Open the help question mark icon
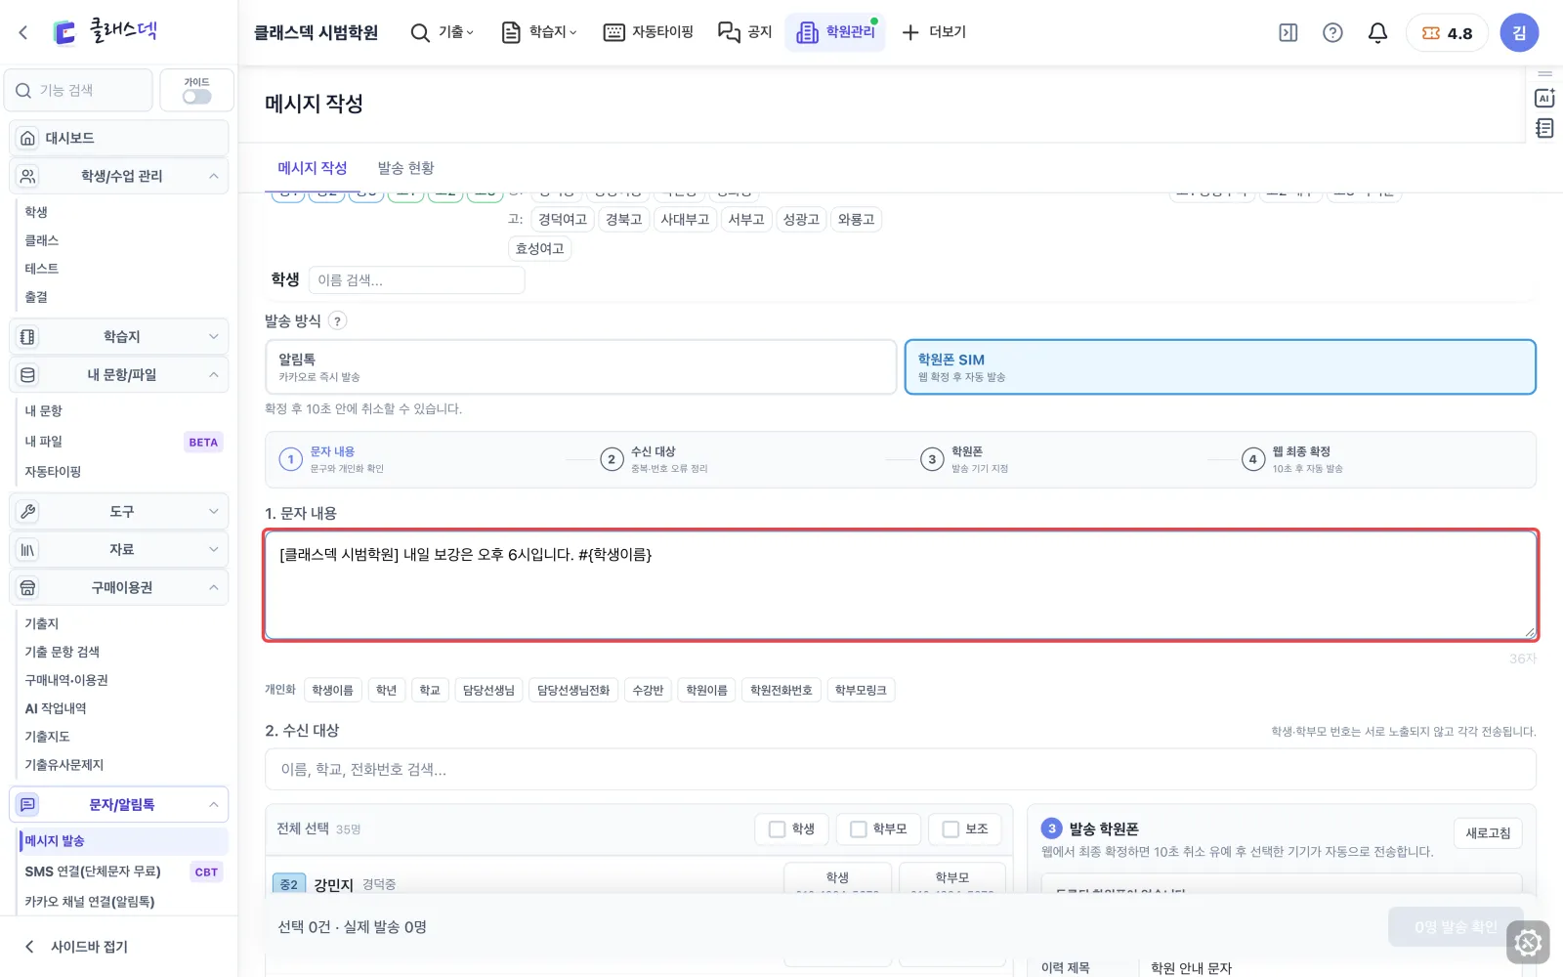The width and height of the screenshot is (1563, 977). pos(1332,32)
